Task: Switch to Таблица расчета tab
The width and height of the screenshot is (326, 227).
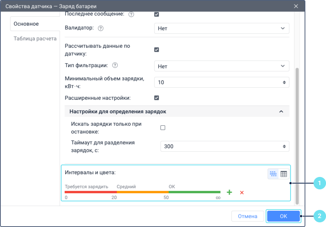Action: [35, 39]
